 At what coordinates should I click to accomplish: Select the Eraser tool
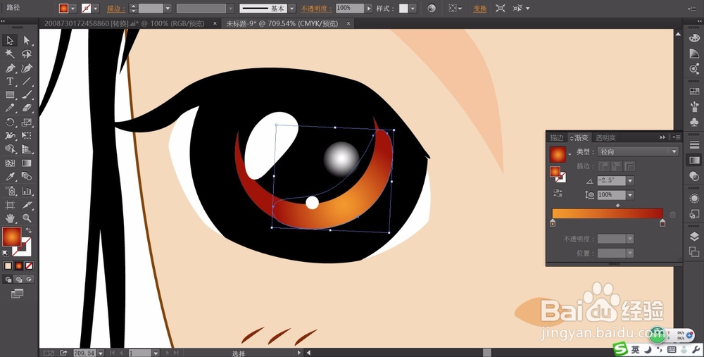[27, 108]
